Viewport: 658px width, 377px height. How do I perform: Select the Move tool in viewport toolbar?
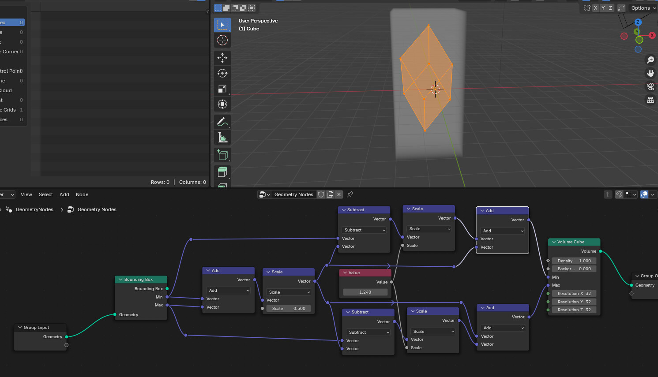222,58
